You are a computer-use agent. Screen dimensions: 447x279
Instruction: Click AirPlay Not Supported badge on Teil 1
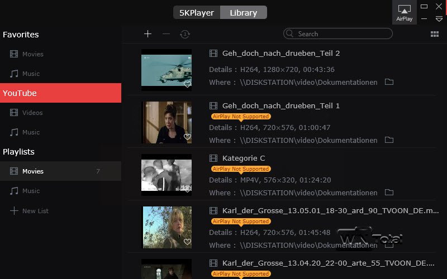point(241,117)
